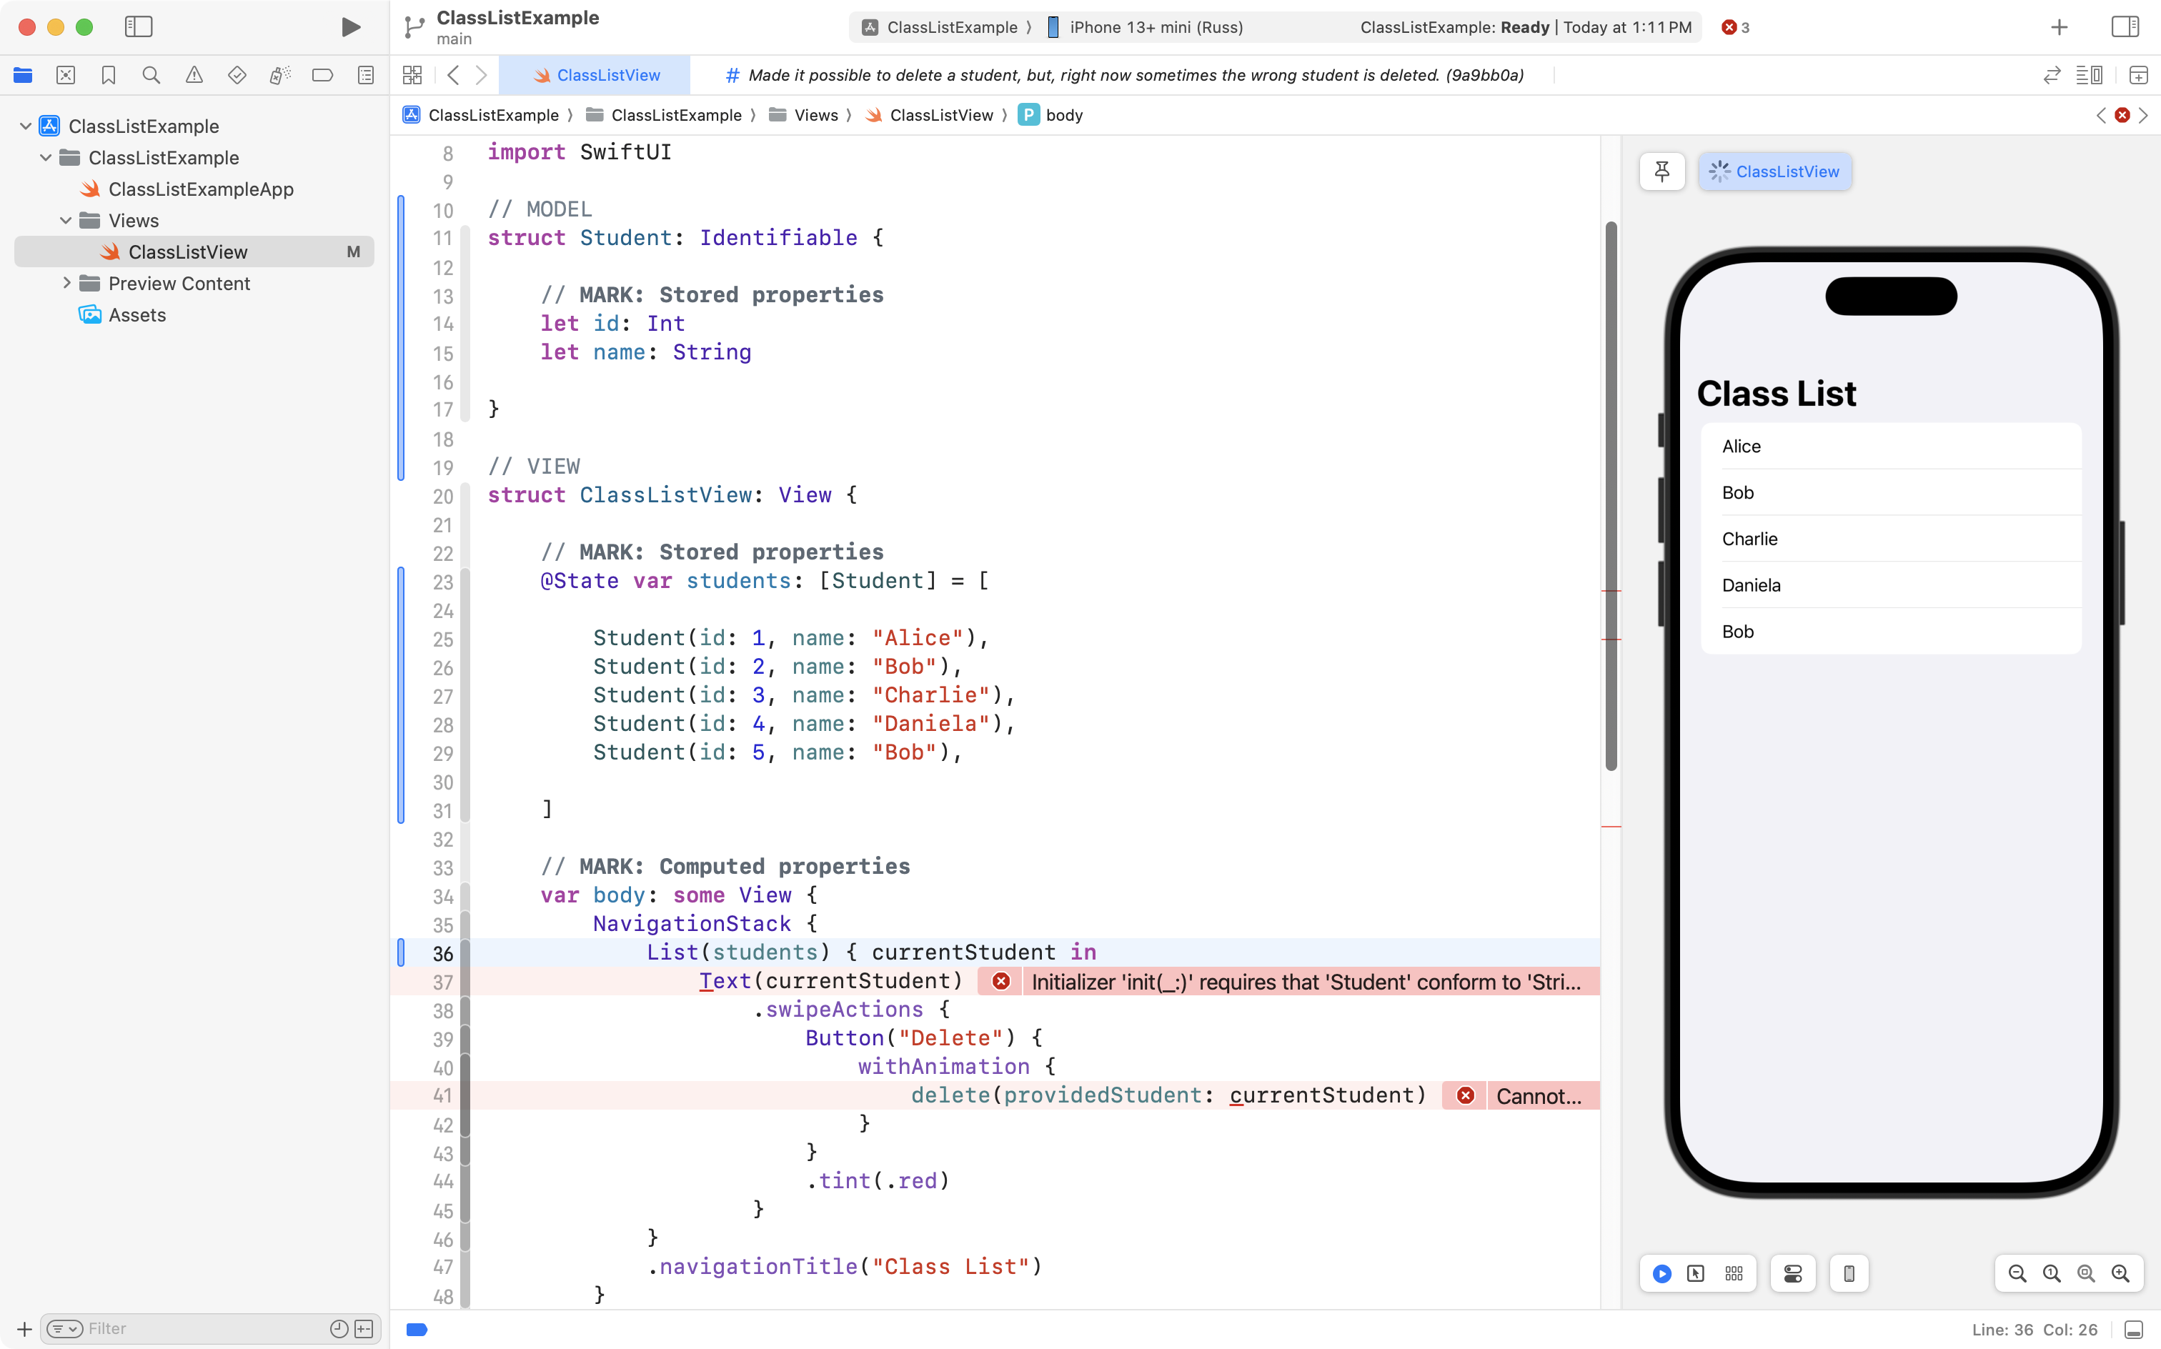Open preview device settings icon
Screen dimensions: 2161x1349
(x=1792, y=1273)
